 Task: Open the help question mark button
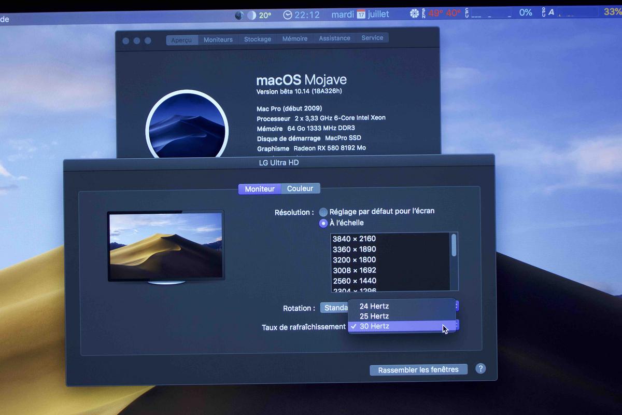tap(480, 368)
